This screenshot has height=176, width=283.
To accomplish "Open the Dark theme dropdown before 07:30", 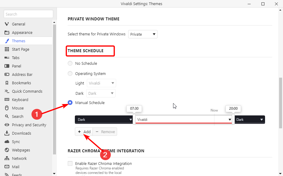I will pyautogui.click(x=104, y=120).
